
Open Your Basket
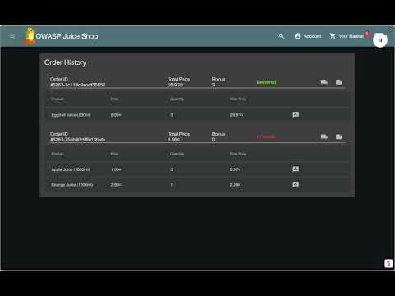point(347,36)
